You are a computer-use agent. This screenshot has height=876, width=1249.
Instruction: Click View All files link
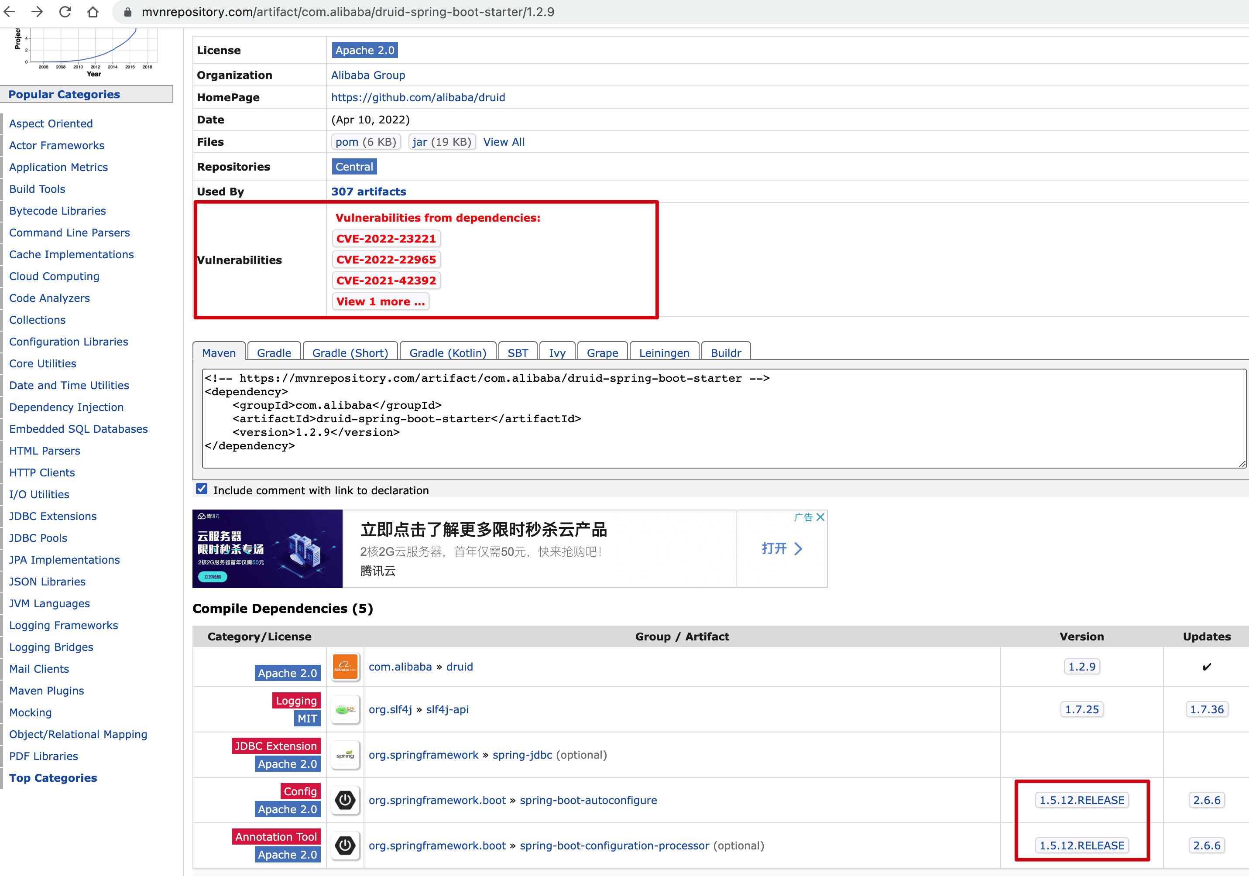(504, 142)
